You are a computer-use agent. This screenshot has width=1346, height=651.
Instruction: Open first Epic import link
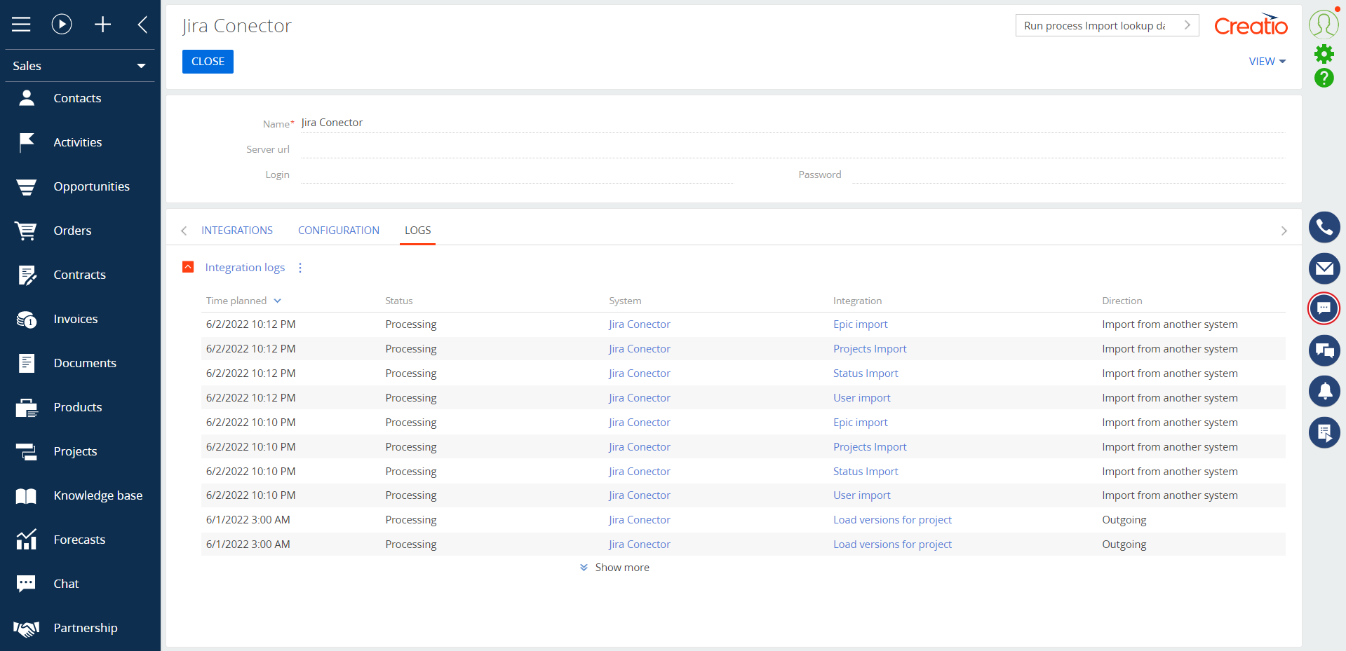[x=860, y=324]
